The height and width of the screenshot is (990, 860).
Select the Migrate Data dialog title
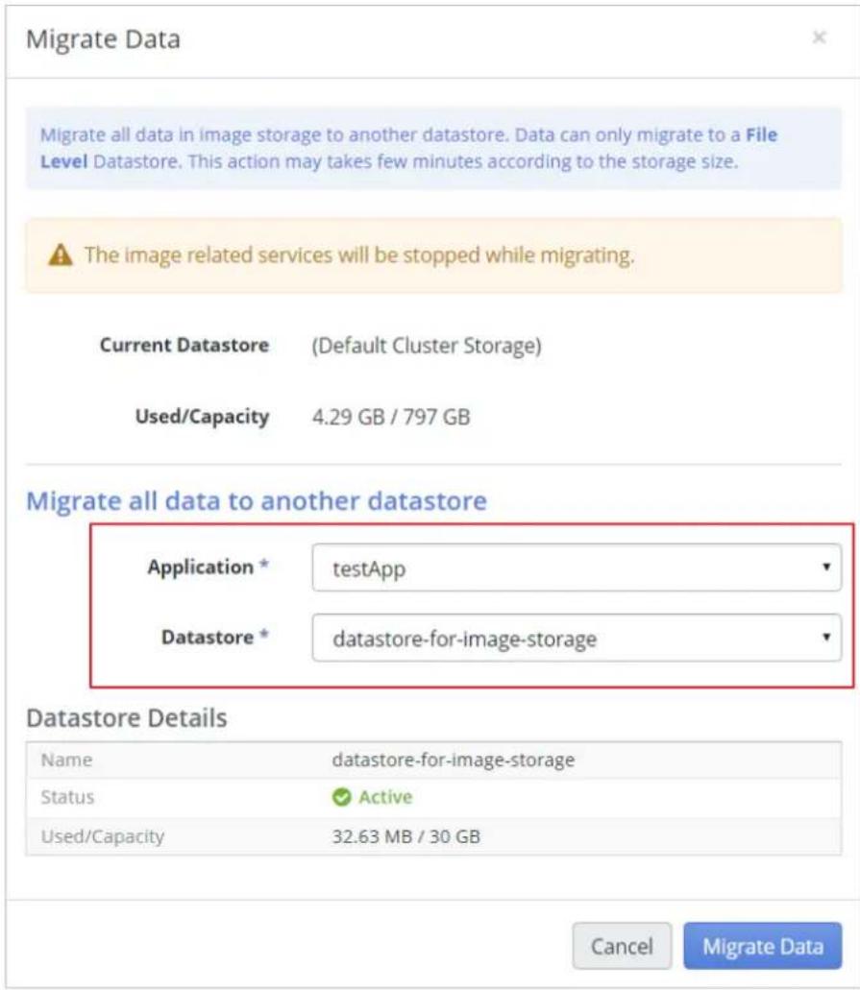pos(103,39)
